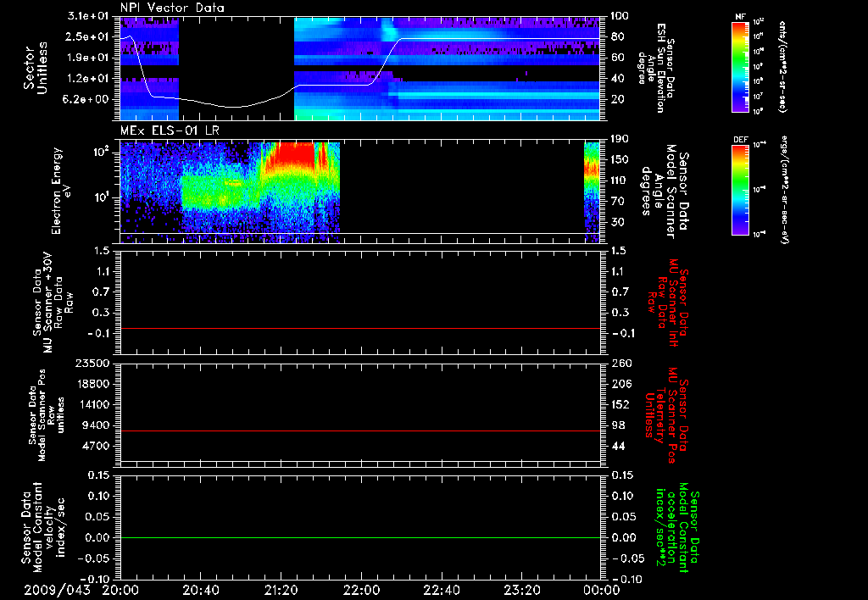Image resolution: width=868 pixels, height=600 pixels.
Task: Click the 'ESH Sun Elevation Angle degree' label
Action: [656, 68]
